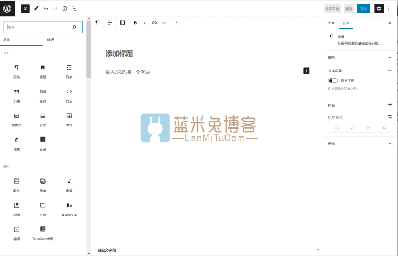Toggle the settings gear sidebar button
Viewport: 398px width, 256px height.
click(x=379, y=8)
